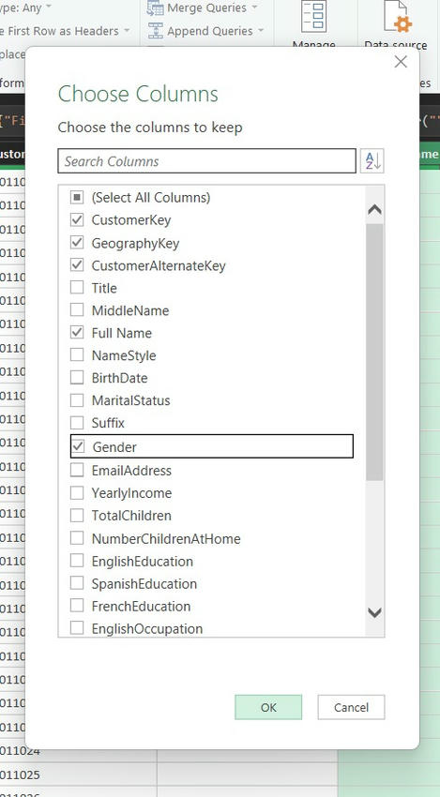The height and width of the screenshot is (797, 440).
Task: Check the Title column checkbox
Action: (x=77, y=288)
